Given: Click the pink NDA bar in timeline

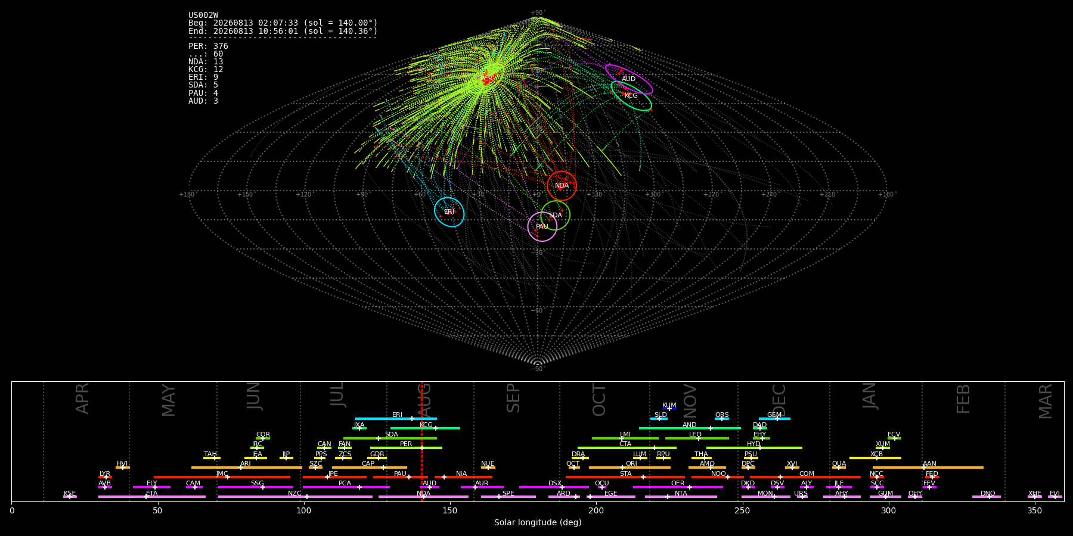Looking at the screenshot, I should point(423,497).
